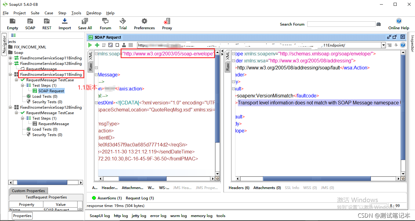Open Preferences gear icon
The image size is (415, 221).
pyautogui.click(x=144, y=21)
